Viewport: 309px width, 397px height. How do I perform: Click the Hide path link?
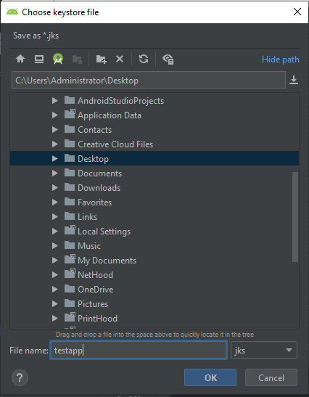281,60
